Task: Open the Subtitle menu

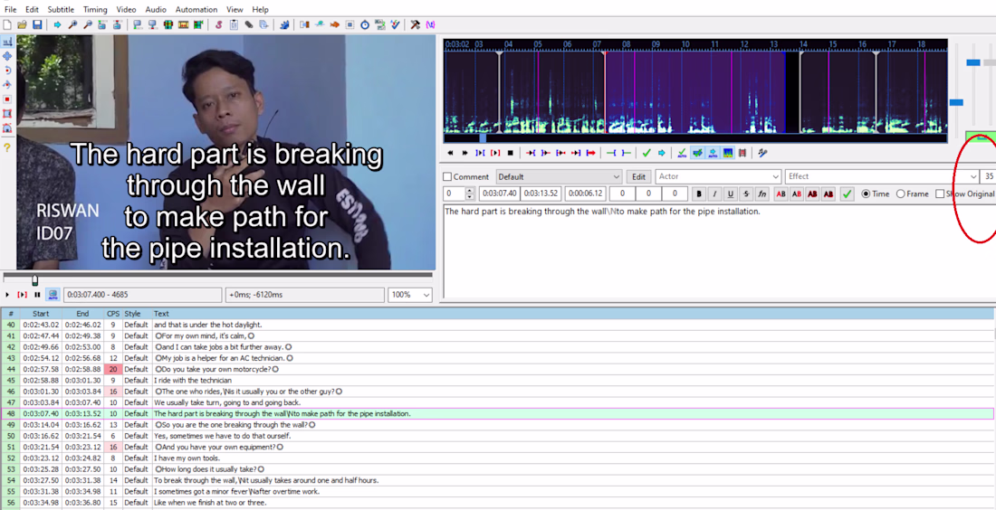Action: [61, 10]
